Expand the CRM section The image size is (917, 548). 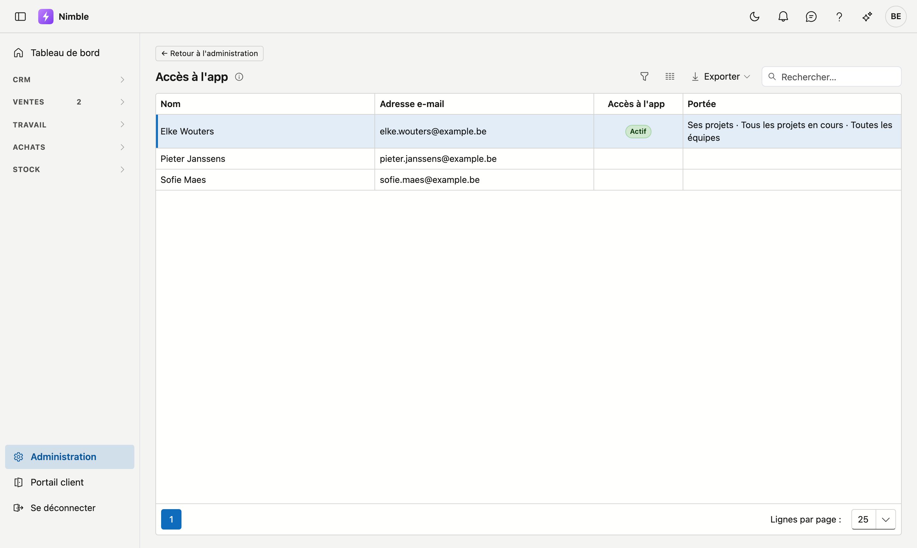pyautogui.click(x=69, y=79)
